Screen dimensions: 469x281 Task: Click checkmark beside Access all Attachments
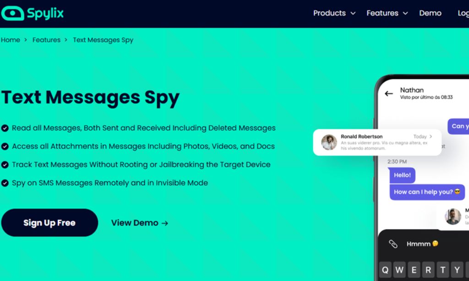click(5, 146)
